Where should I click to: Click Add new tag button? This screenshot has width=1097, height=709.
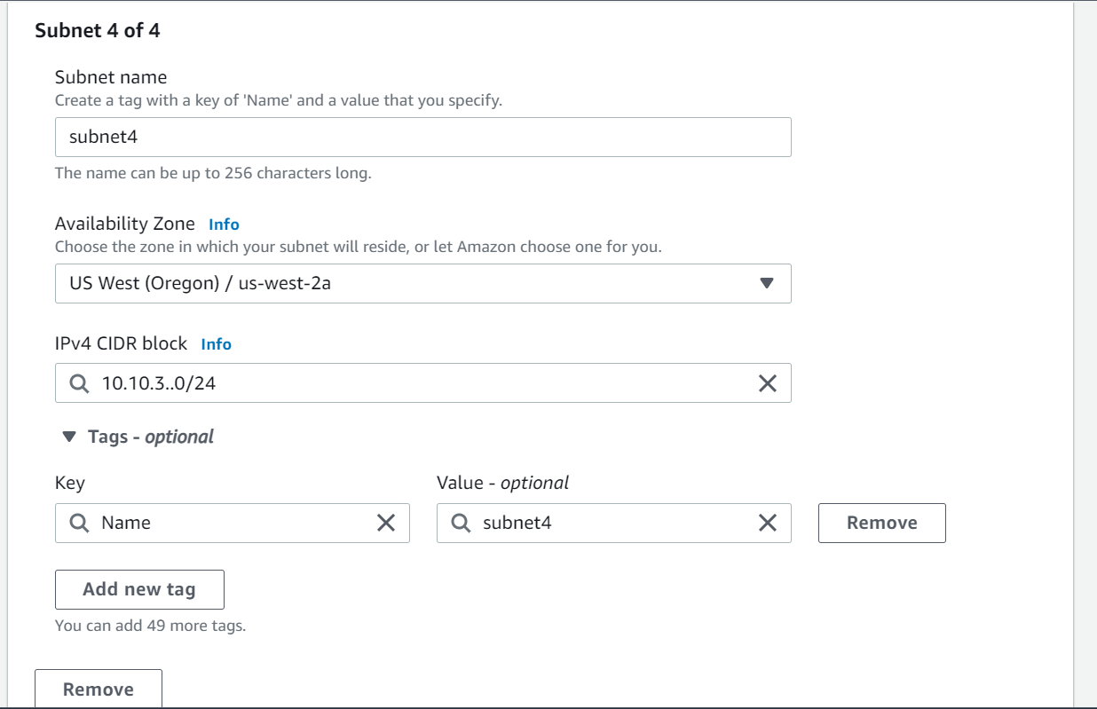pyautogui.click(x=139, y=589)
